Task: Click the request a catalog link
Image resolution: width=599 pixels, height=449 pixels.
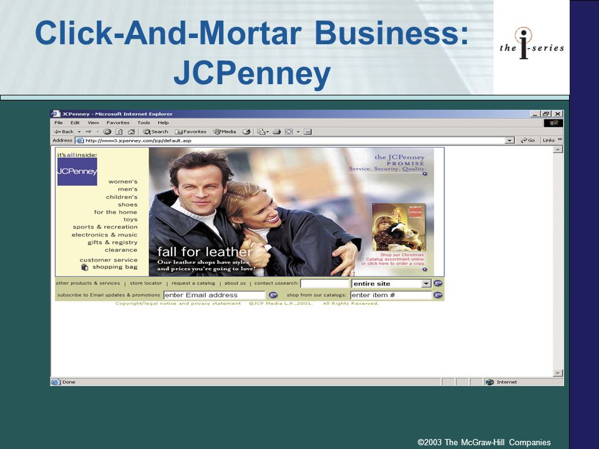Action: (193, 283)
